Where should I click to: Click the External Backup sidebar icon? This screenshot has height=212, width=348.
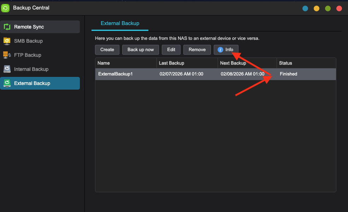tap(8, 83)
